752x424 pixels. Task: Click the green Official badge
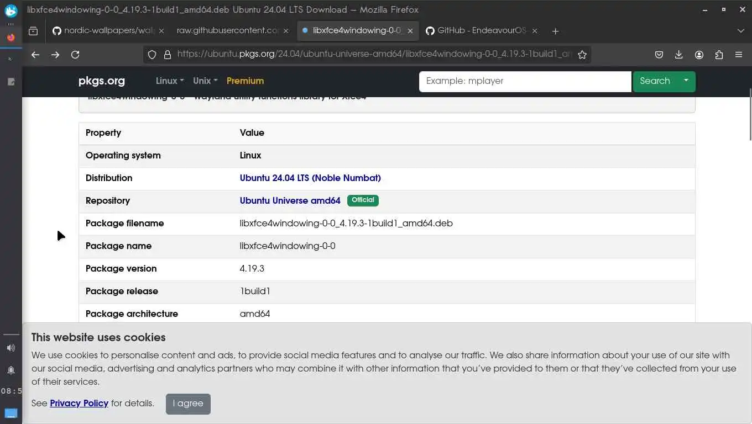point(363,200)
